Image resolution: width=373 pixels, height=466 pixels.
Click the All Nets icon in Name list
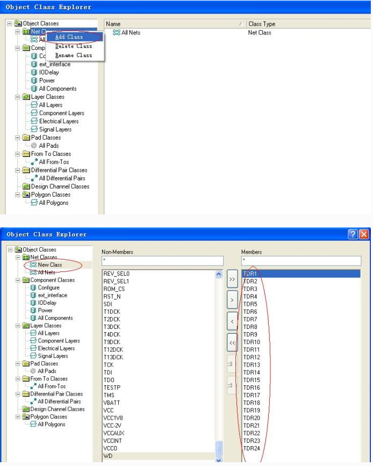(x=117, y=33)
